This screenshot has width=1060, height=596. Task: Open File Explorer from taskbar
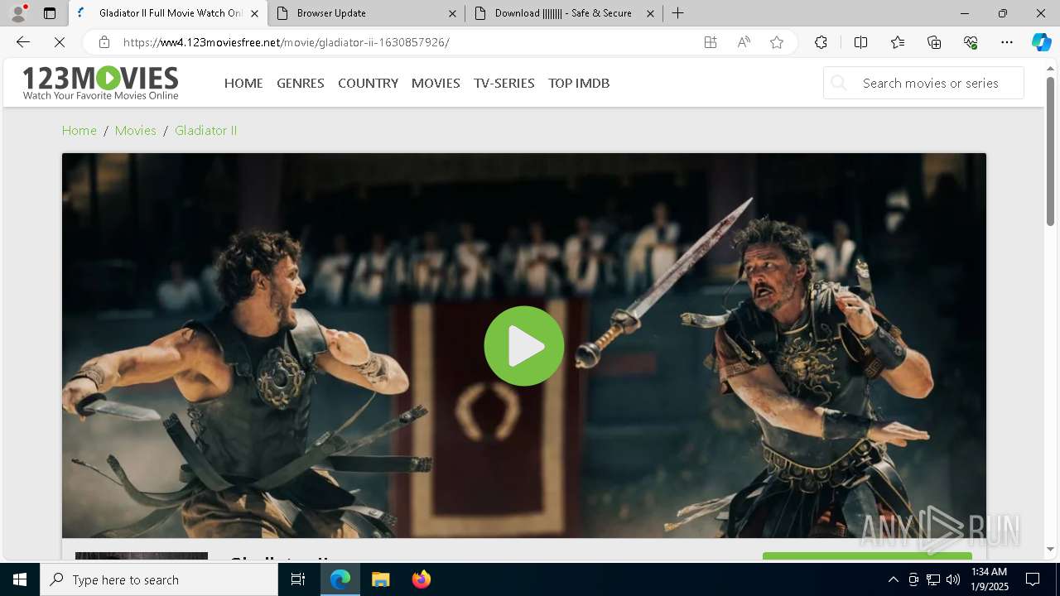point(381,579)
